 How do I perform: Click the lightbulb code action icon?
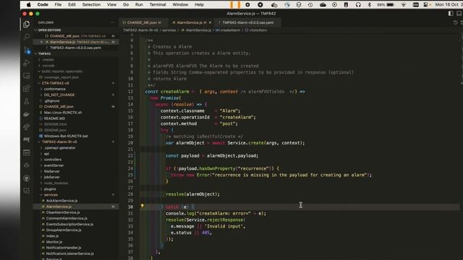142,206
